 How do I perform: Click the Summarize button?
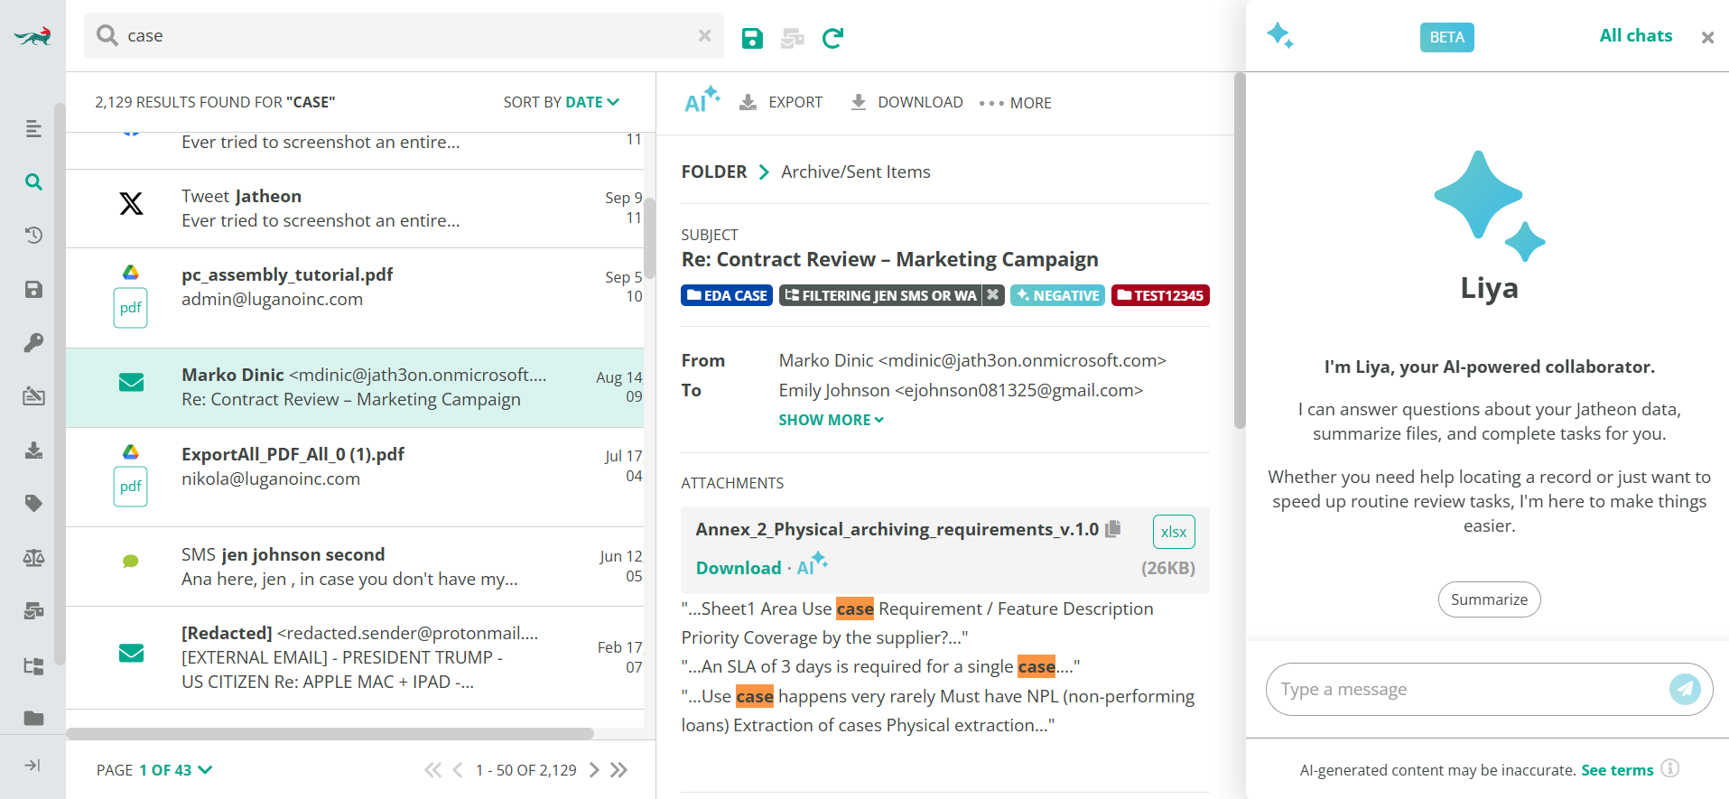1489,599
